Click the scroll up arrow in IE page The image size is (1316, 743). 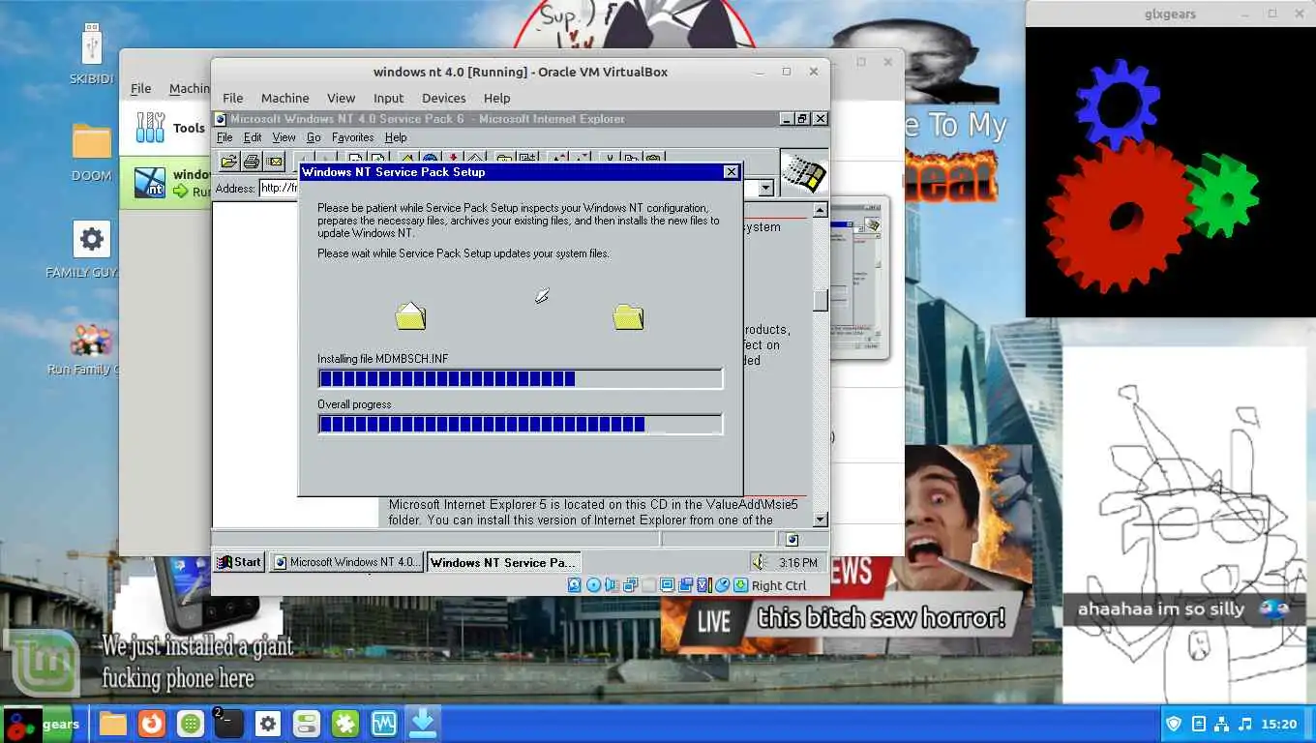point(821,210)
